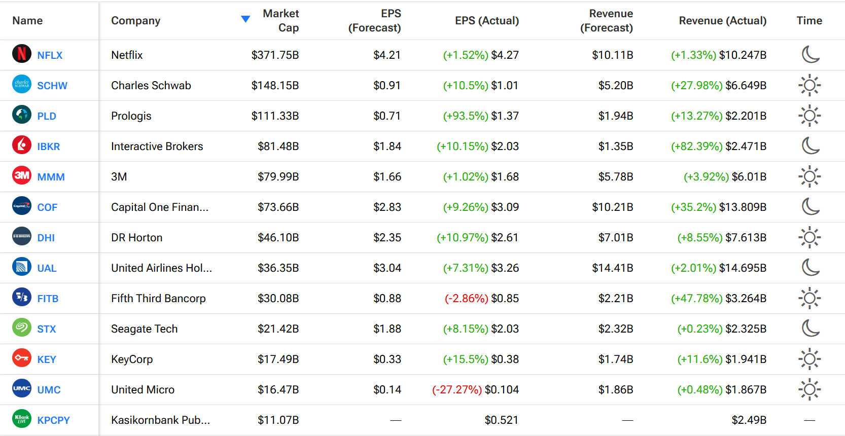Click the moon icon in Seagate Tech row
The height and width of the screenshot is (436, 845).
(x=810, y=329)
